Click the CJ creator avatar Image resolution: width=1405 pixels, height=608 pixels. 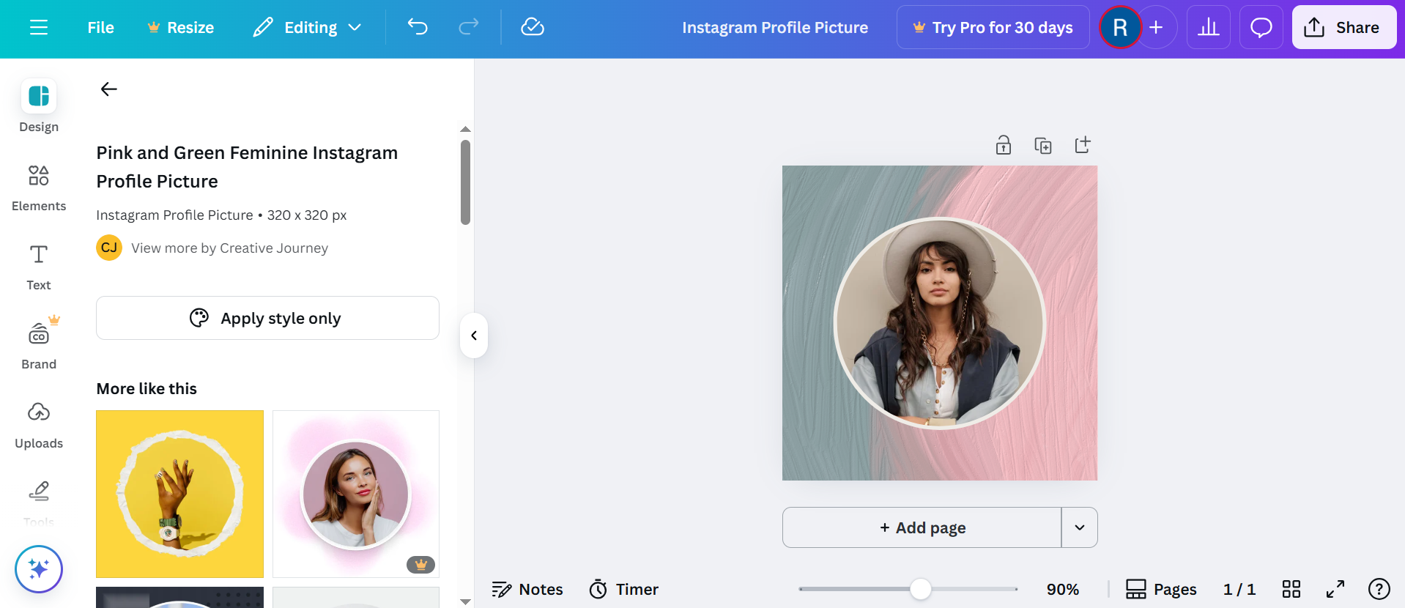tap(109, 248)
